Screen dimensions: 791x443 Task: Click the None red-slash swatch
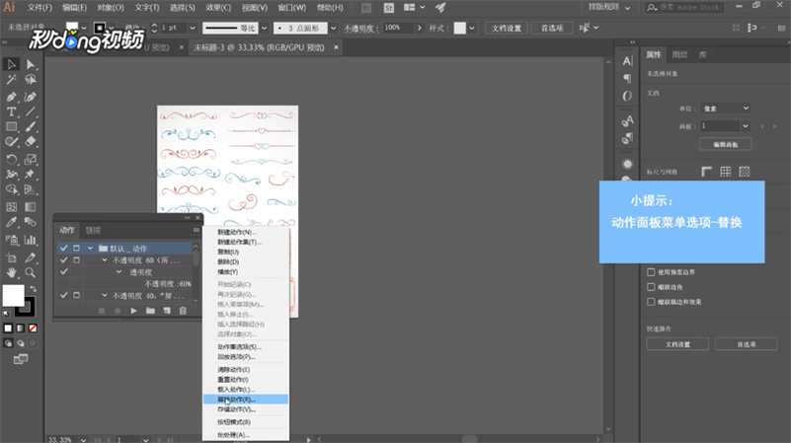[x=33, y=329]
